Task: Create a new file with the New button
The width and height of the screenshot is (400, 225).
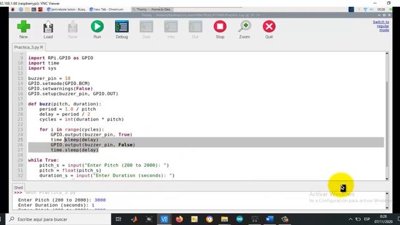Action: pos(24,29)
